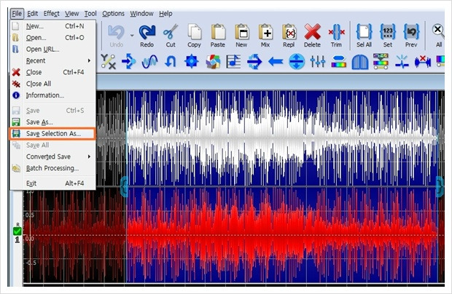Choose Exit from the File menu
452x294 pixels.
tap(52, 183)
